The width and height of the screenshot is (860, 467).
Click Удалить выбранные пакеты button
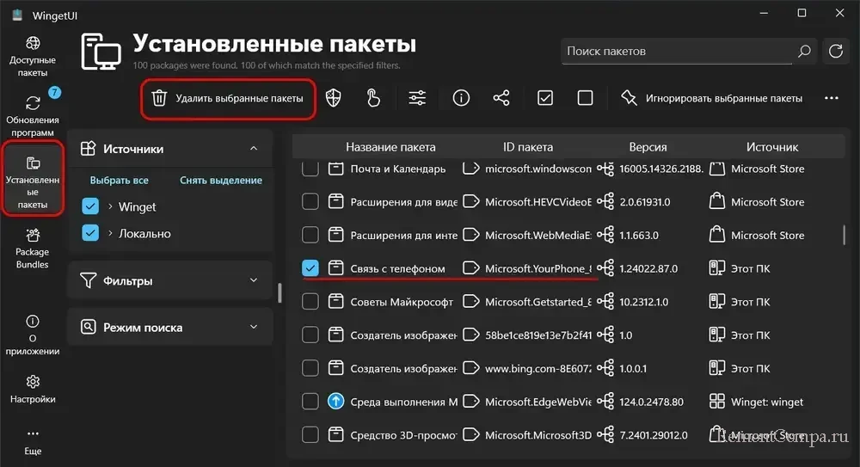point(229,99)
